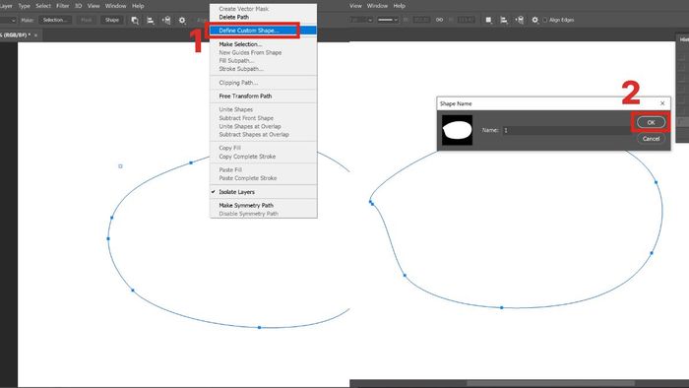This screenshot has height=388, width=689.
Task: Open Type menu in the left screenshot
Action: click(25, 6)
